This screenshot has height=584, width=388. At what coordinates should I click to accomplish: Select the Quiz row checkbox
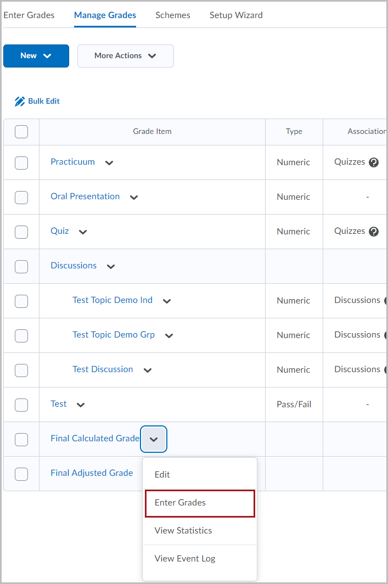(x=21, y=232)
